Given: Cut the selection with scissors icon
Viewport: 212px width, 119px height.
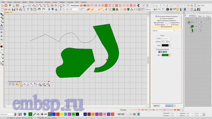Looking at the screenshot, I should click(28, 9).
